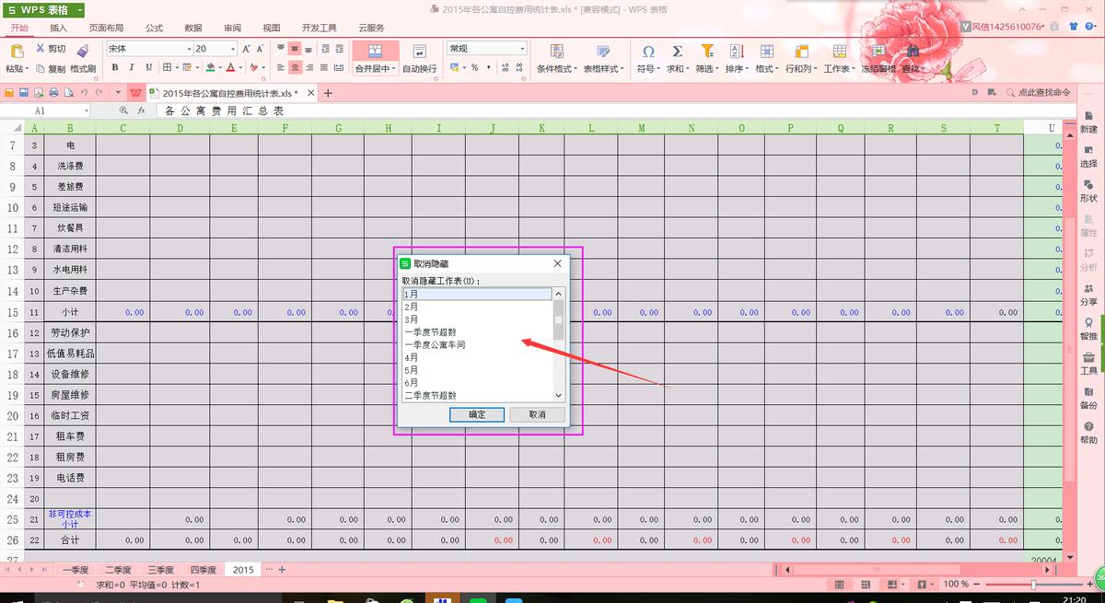
Task: Click the Find (查找) binoculars icon
Action: 912,52
